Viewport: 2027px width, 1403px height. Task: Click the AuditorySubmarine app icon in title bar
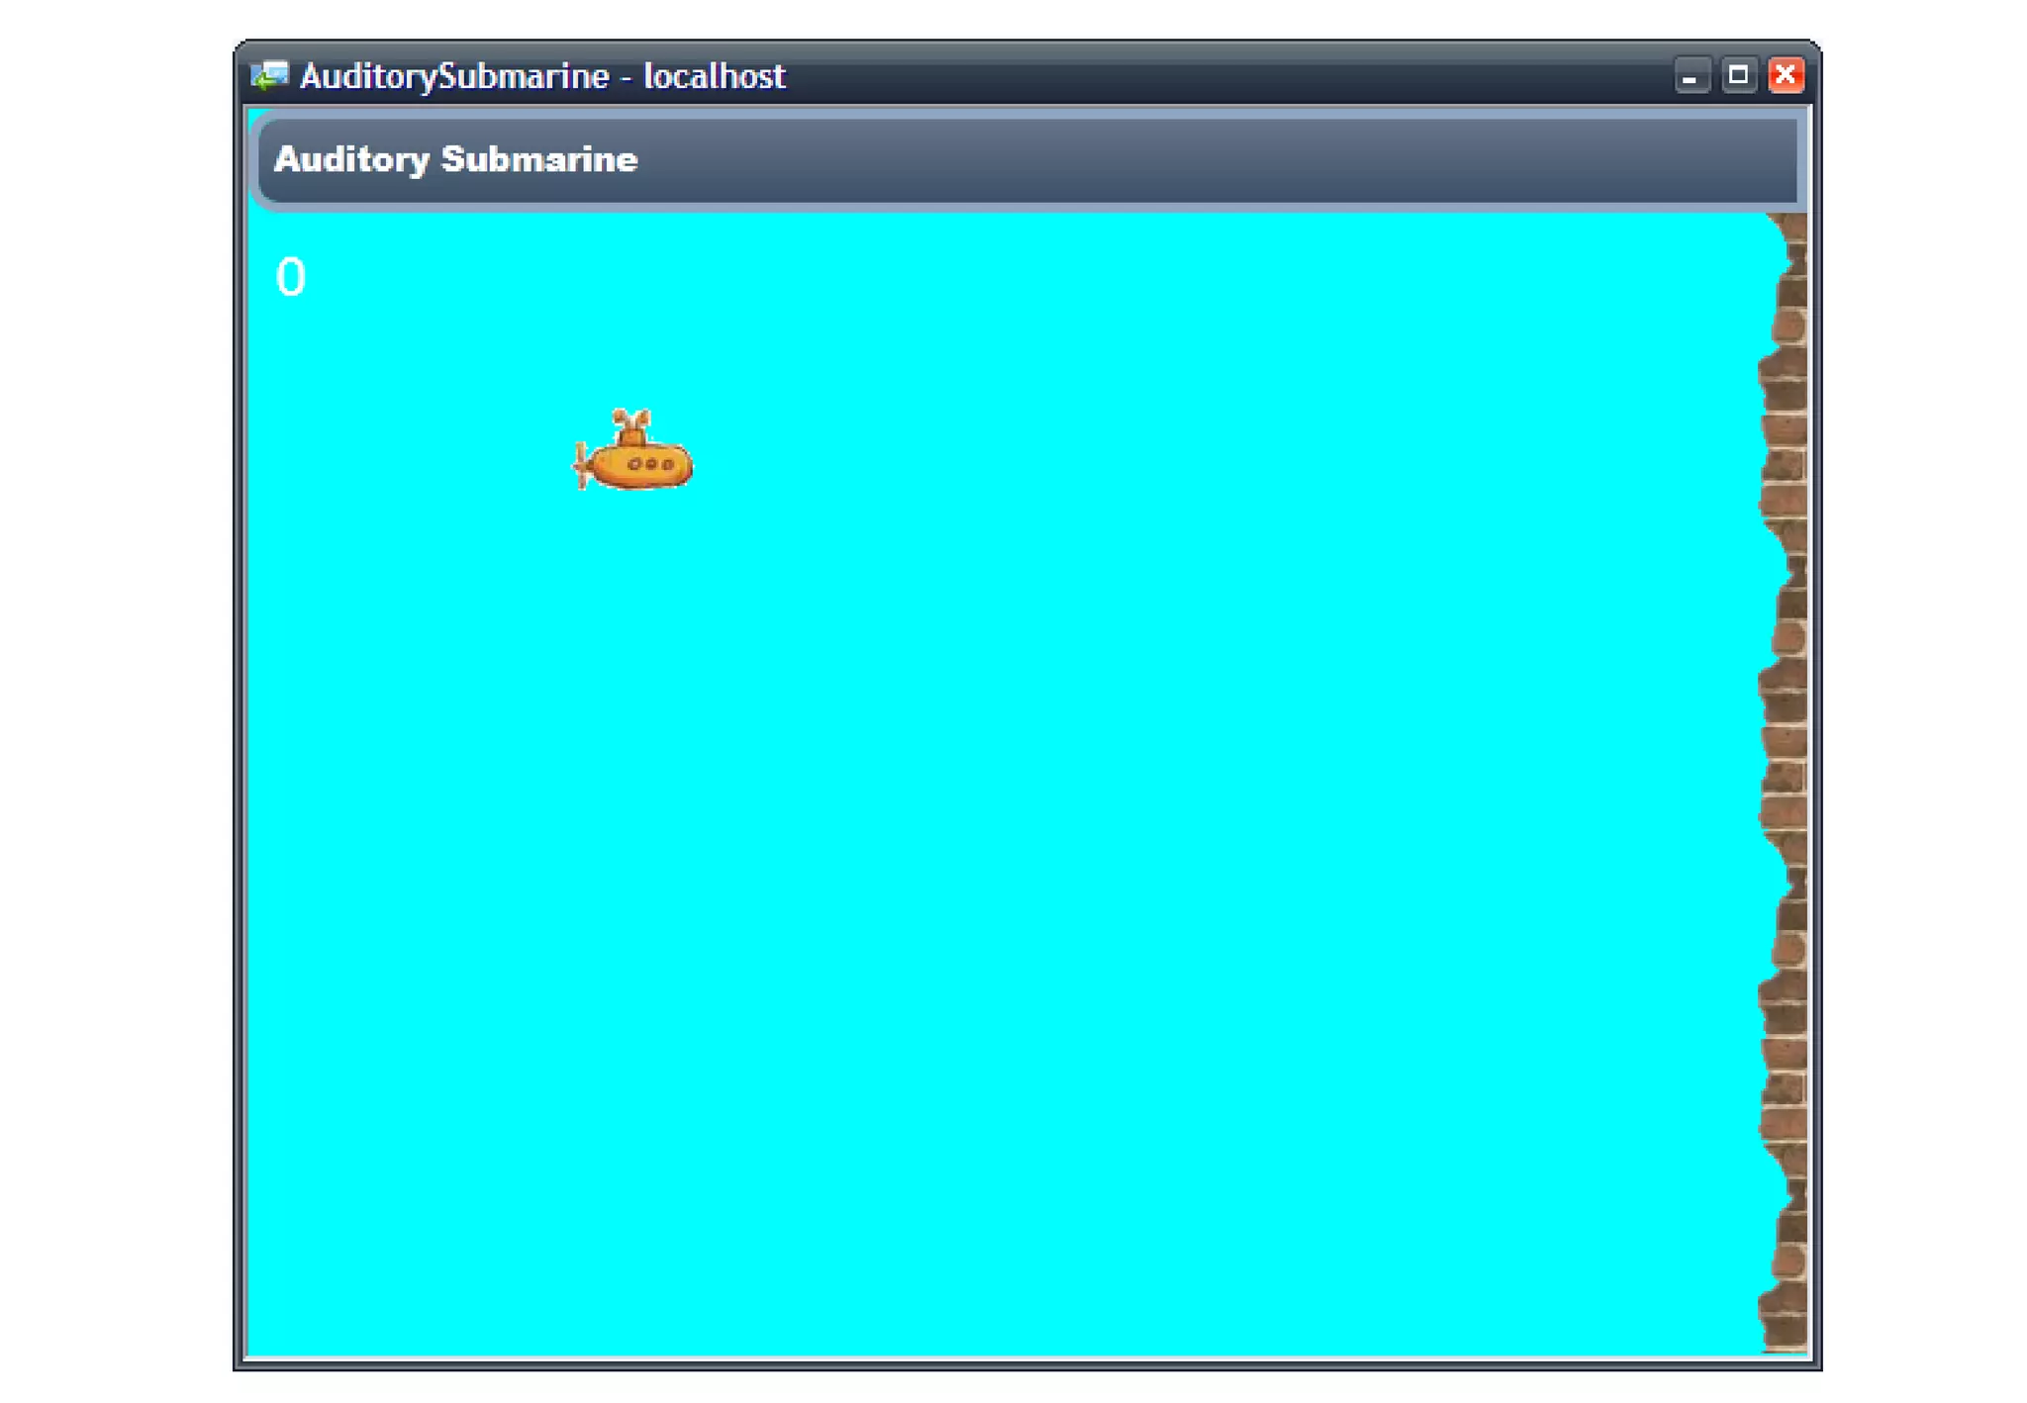(x=269, y=75)
